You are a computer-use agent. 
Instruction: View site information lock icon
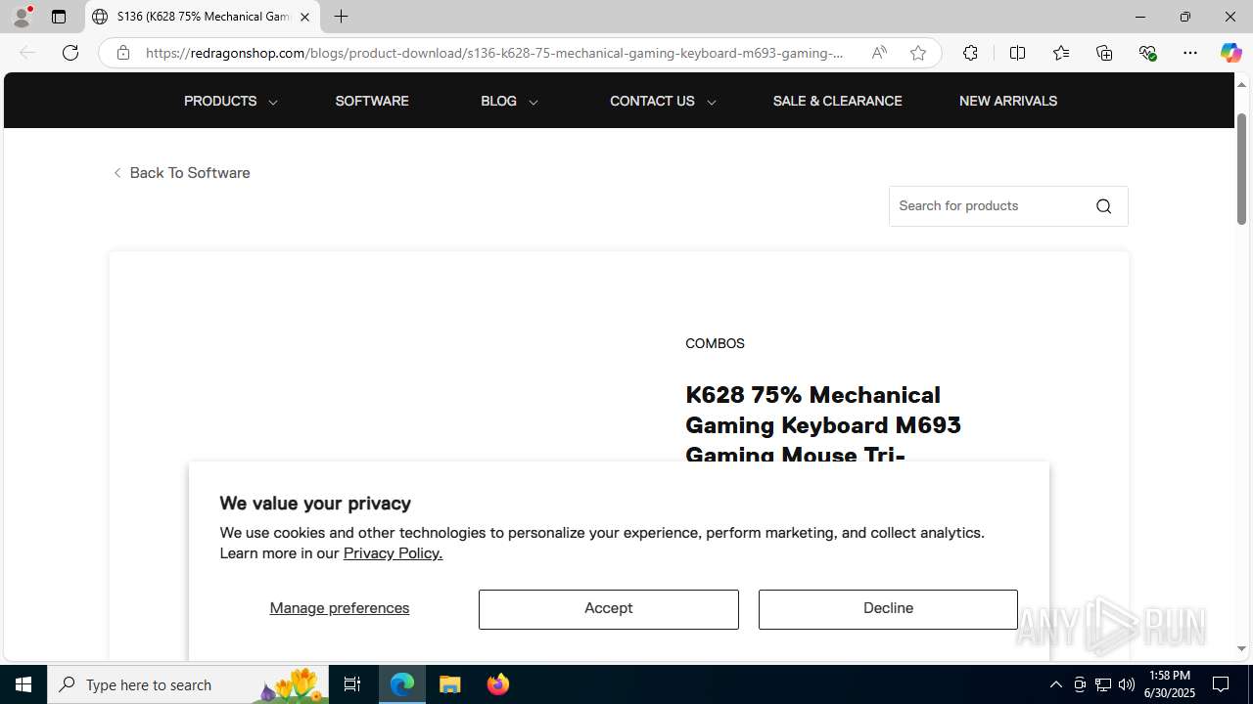122,53
